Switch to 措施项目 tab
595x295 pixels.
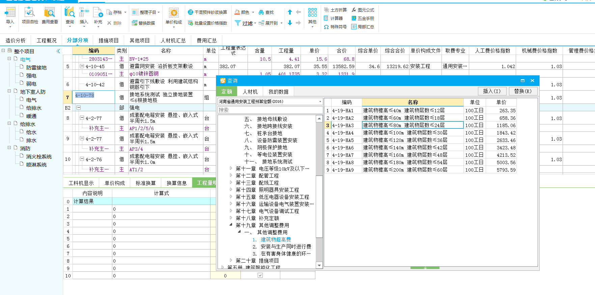(x=109, y=40)
